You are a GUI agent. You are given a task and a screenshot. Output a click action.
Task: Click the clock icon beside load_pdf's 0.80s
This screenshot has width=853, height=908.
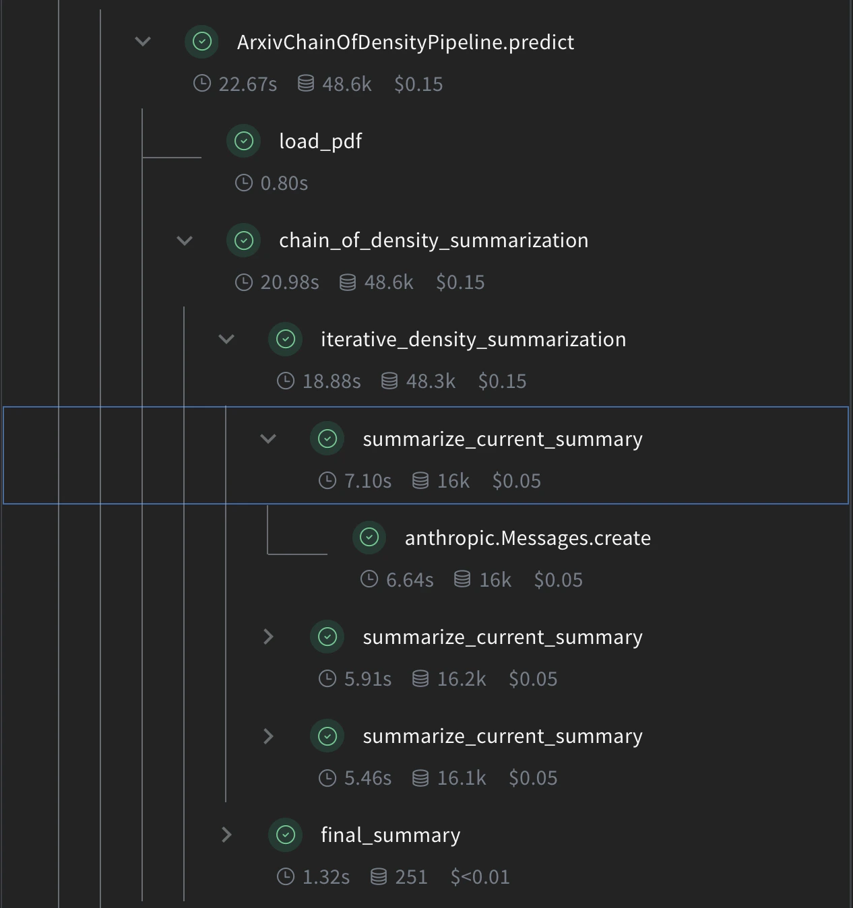[x=244, y=183]
